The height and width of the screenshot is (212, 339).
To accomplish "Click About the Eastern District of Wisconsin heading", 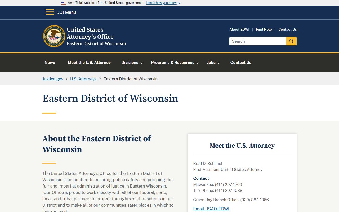I will click(97, 144).
